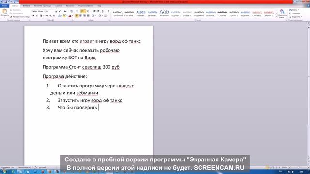The height and width of the screenshot is (174, 310).
Task: Click word count in status bar
Action: [25, 167]
